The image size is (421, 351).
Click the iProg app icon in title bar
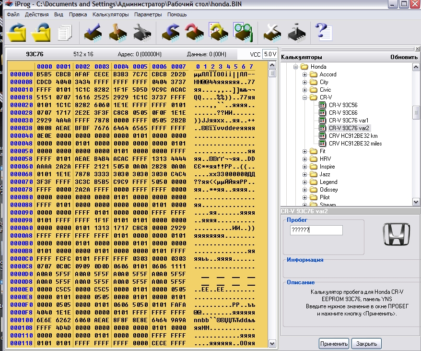pyautogui.click(x=9, y=4)
